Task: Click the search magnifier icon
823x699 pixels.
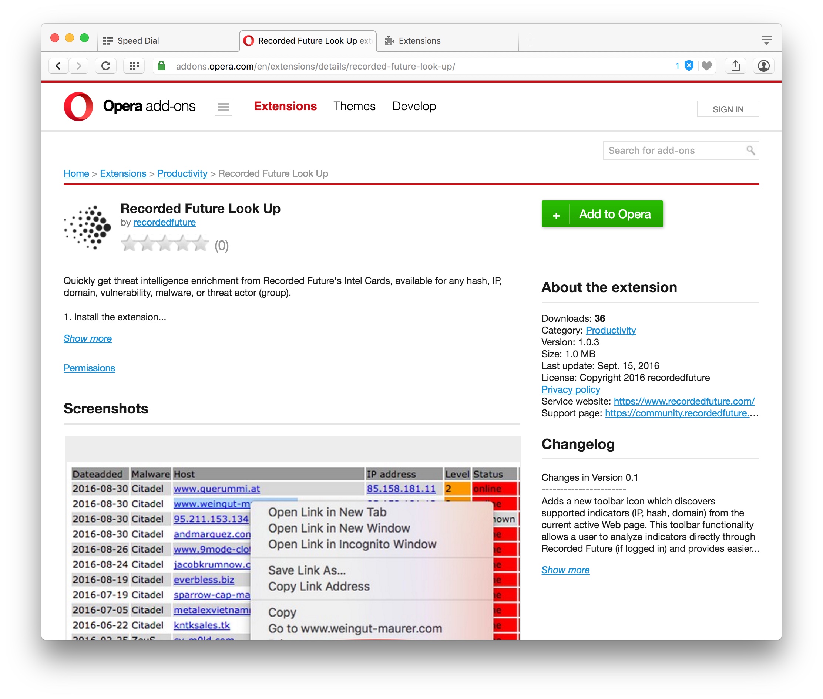Action: (x=750, y=151)
